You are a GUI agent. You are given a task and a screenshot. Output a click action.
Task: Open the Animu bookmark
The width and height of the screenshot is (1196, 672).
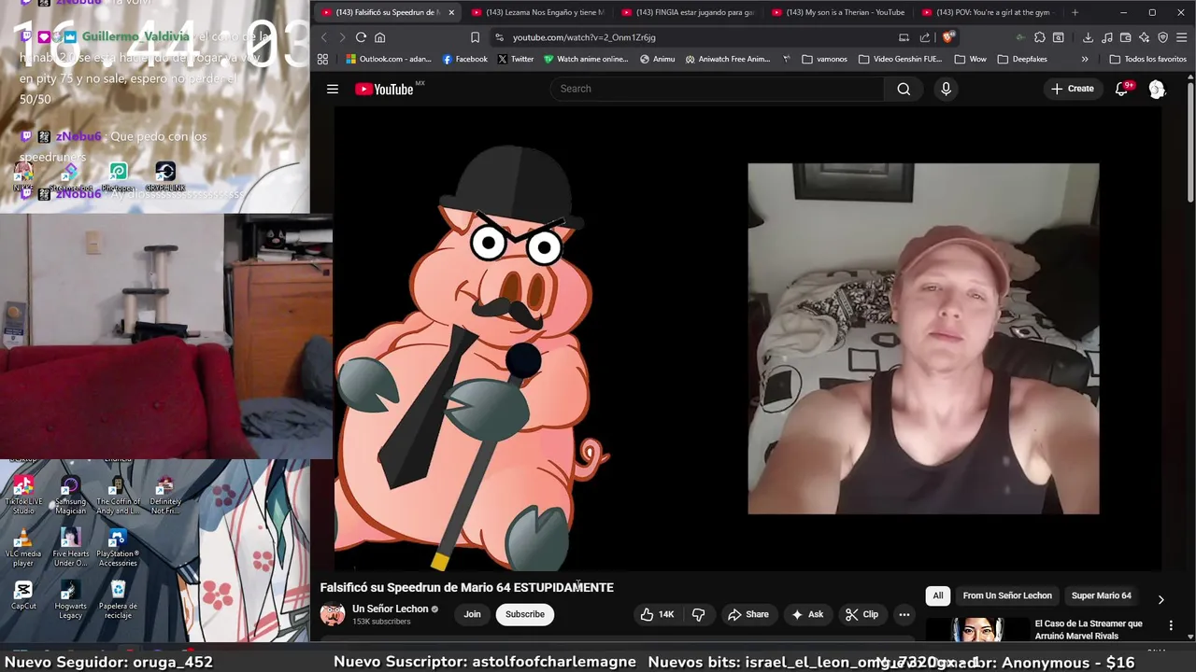point(657,59)
